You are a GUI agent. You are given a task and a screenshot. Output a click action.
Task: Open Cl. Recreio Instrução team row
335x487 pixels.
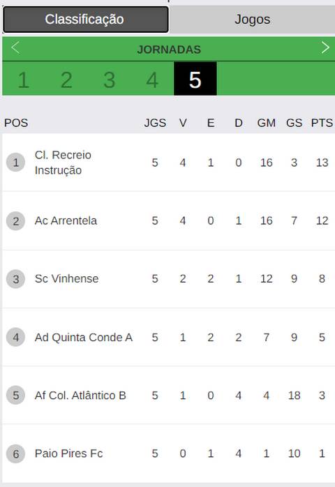click(168, 163)
